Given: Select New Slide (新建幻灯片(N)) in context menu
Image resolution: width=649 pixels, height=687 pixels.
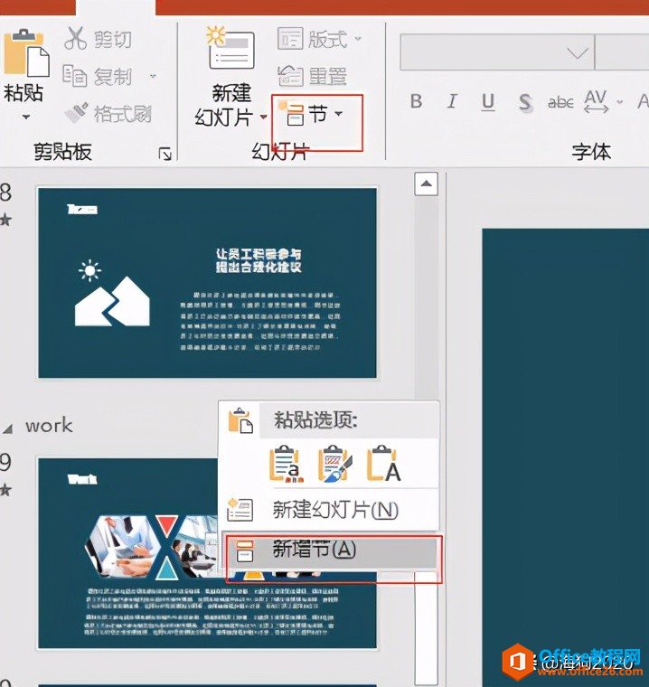Looking at the screenshot, I should point(329,510).
